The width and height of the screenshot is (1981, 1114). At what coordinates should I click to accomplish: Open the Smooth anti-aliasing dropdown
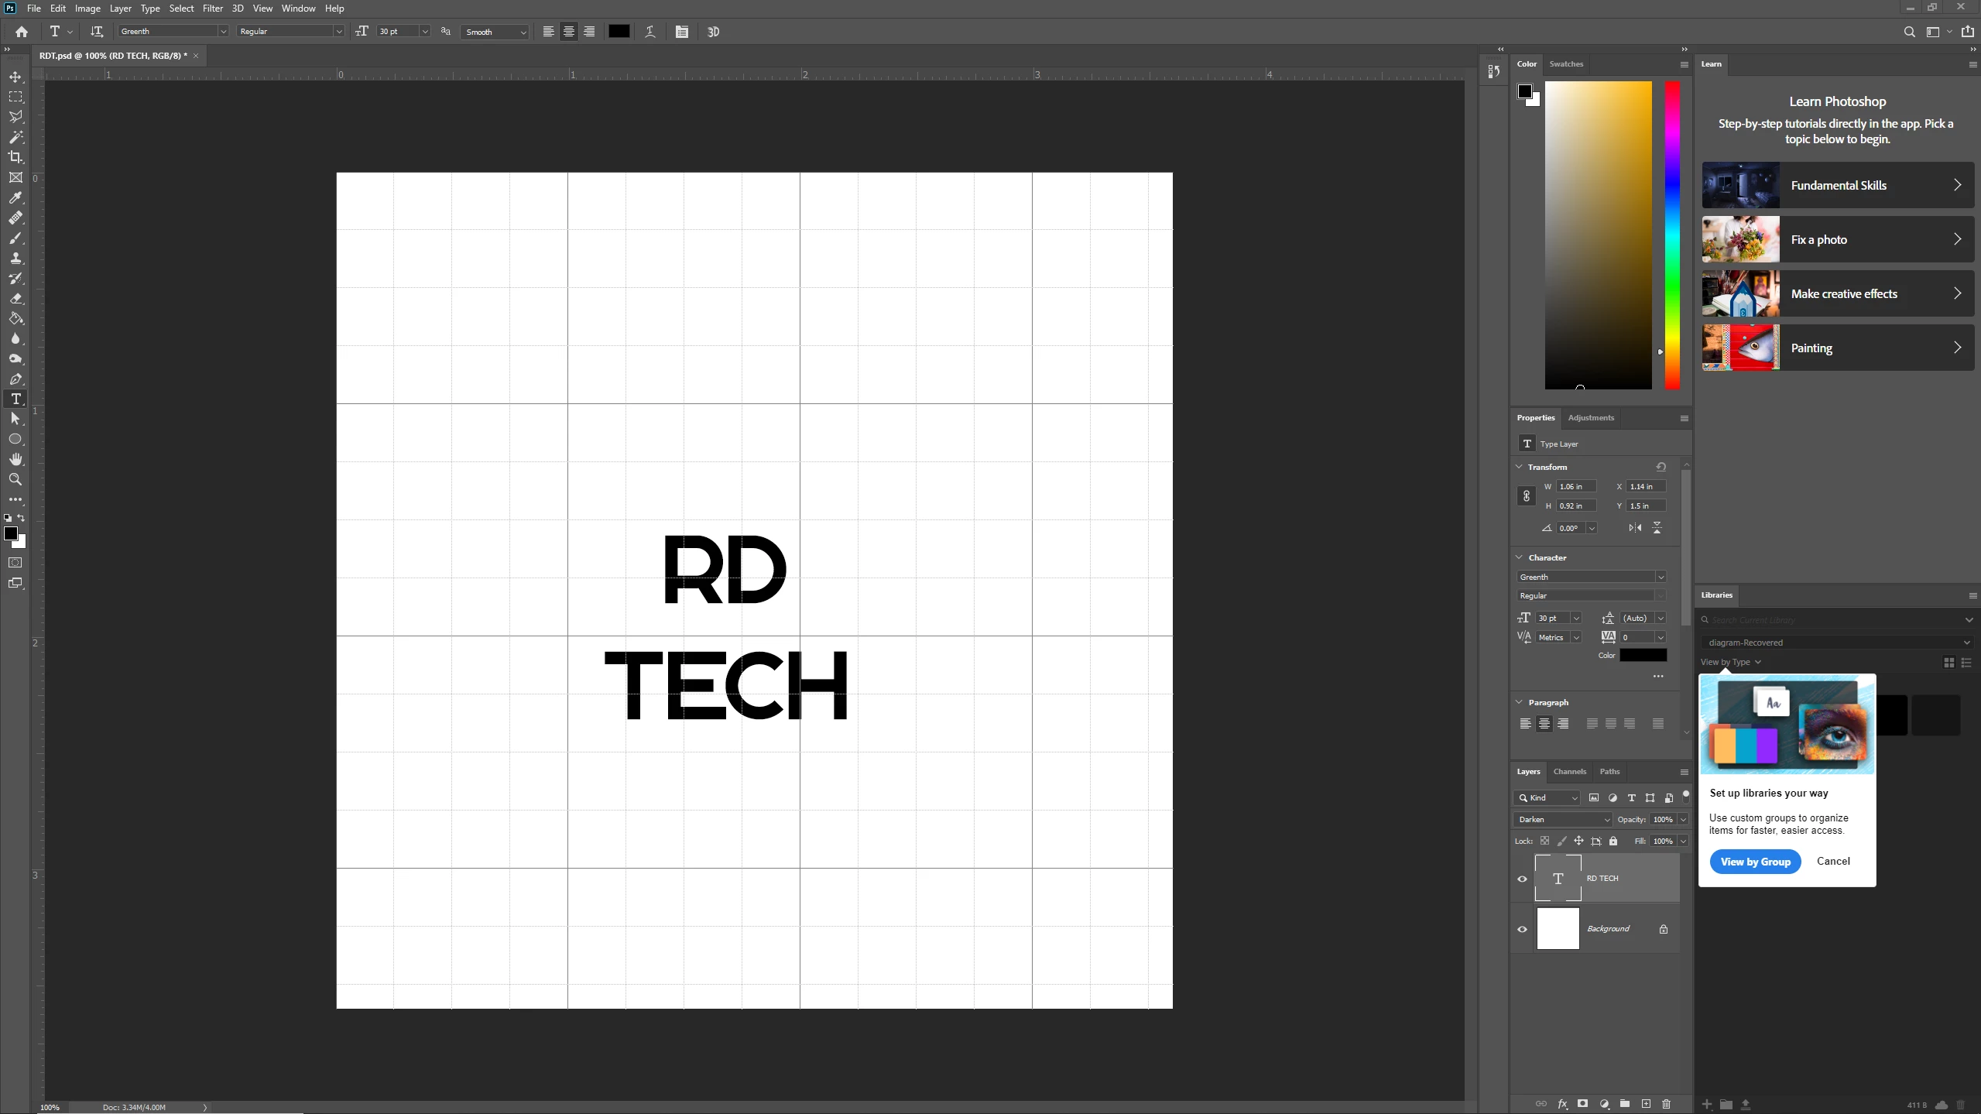tap(495, 32)
